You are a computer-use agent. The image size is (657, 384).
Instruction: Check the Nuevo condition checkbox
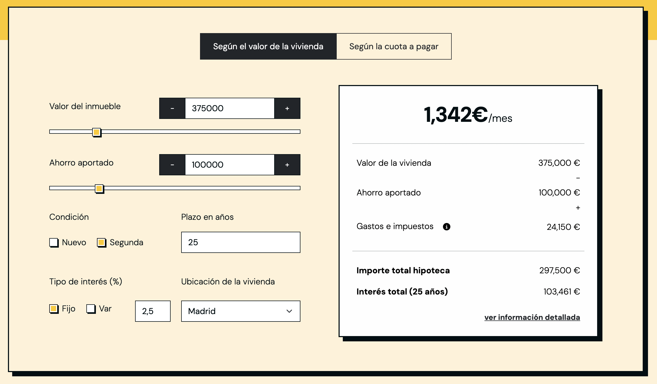[54, 242]
